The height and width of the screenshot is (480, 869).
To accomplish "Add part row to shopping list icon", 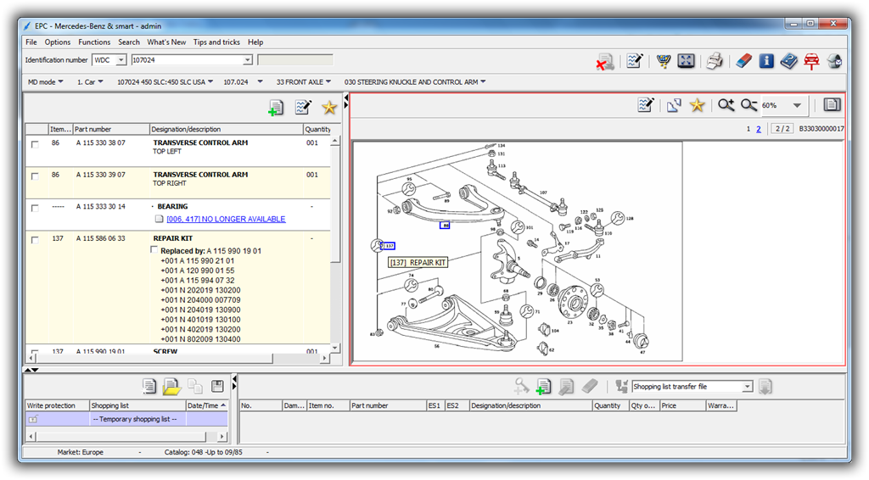I will pyautogui.click(x=543, y=387).
